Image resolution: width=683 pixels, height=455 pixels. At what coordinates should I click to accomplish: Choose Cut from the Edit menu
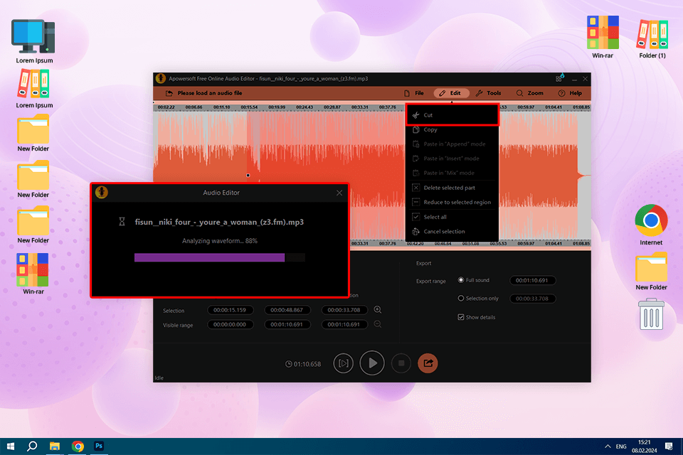[x=452, y=115]
